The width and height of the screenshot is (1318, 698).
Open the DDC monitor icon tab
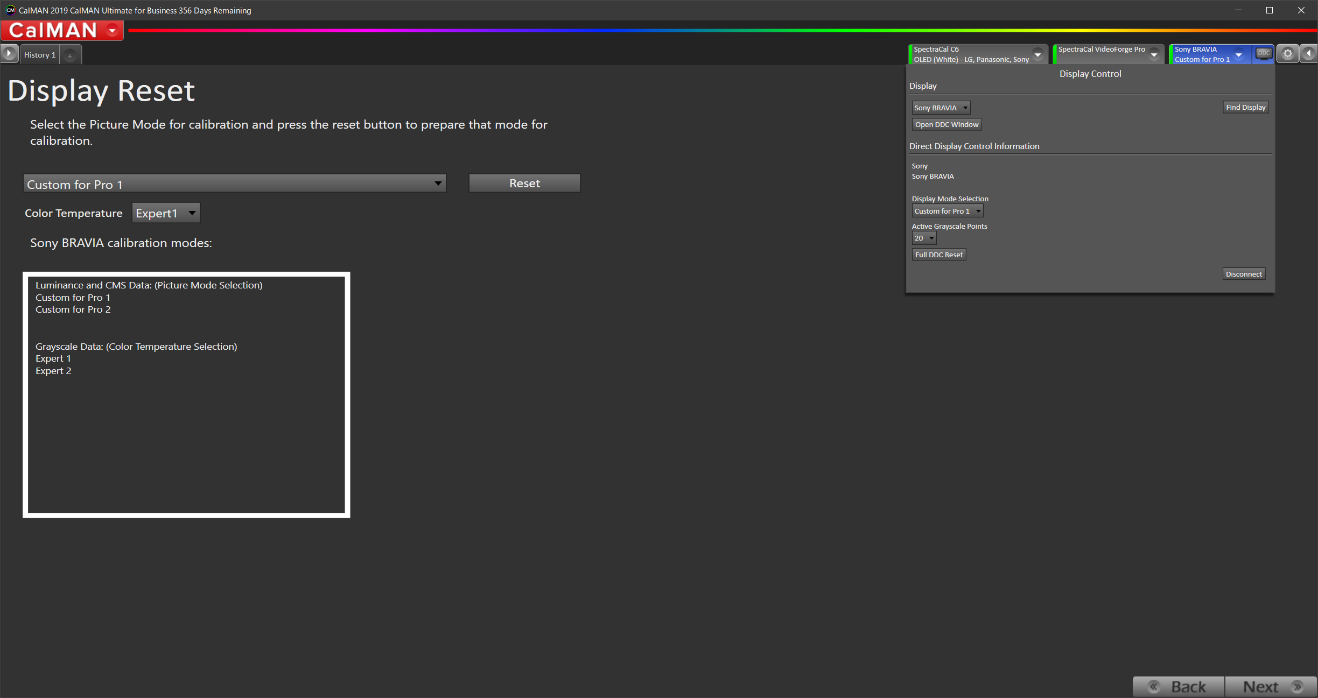point(1263,54)
